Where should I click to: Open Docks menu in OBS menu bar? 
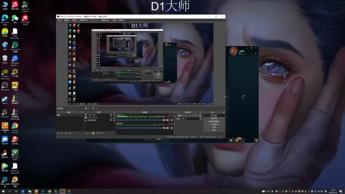[x=84, y=20]
